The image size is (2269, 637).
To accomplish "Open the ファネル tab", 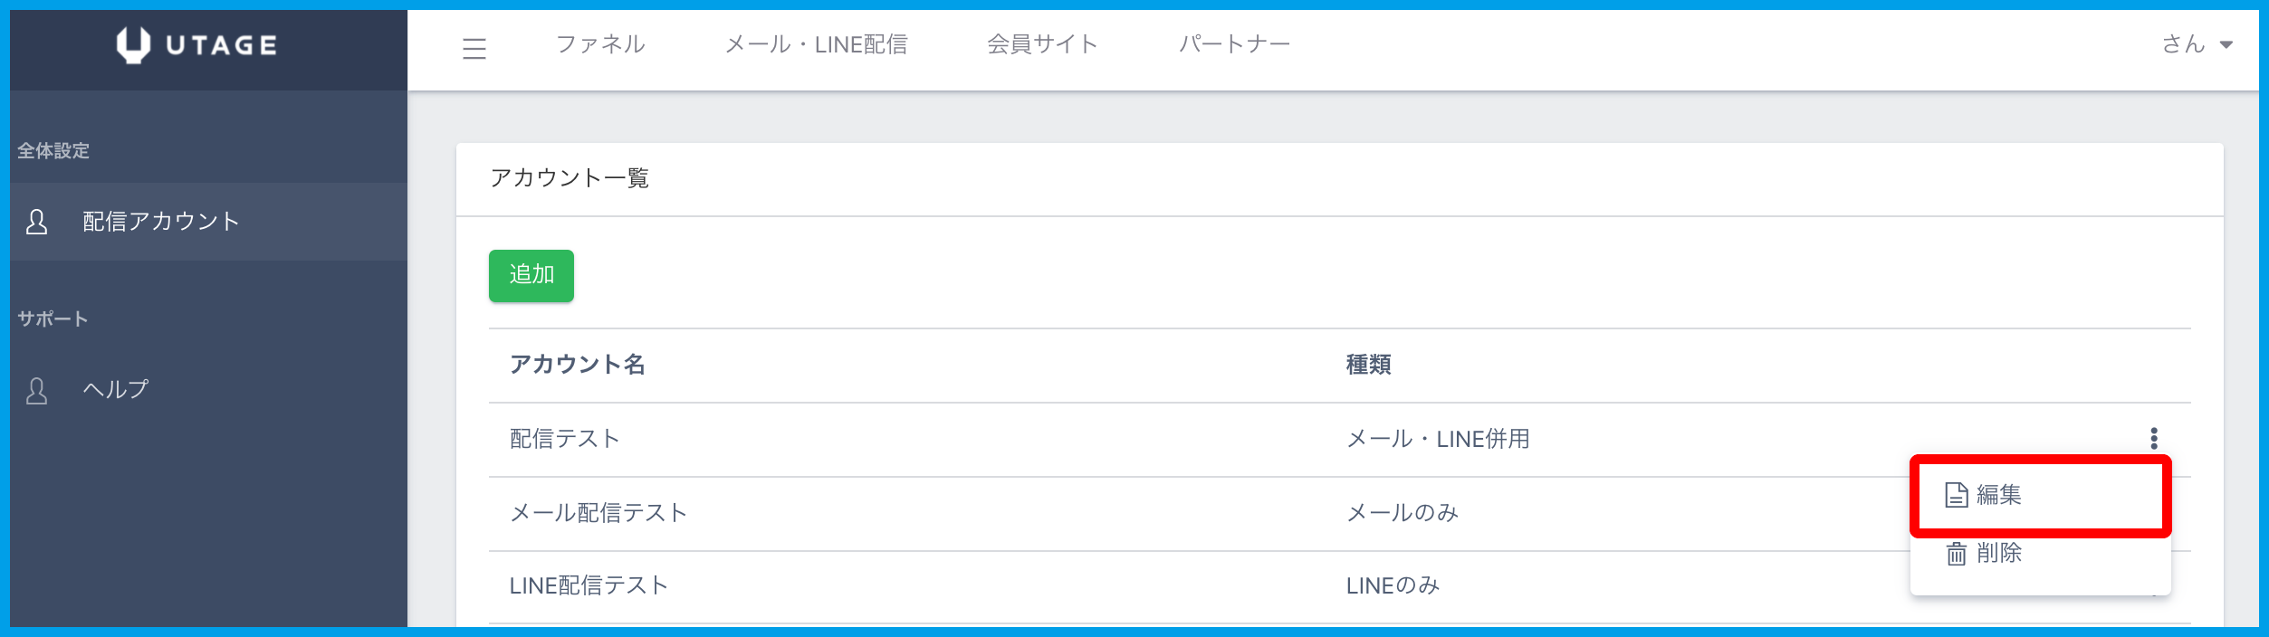I will pyautogui.click(x=600, y=44).
